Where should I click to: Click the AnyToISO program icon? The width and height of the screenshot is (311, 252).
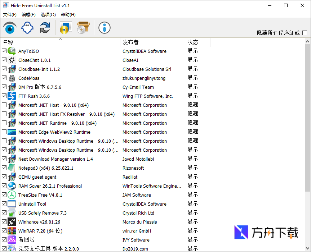pyautogui.click(x=12, y=51)
